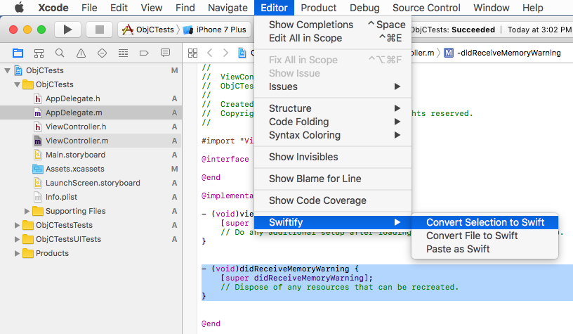Open the Report navigator speech bubble icon
Viewport: 573px width, 334px height.
click(165, 53)
